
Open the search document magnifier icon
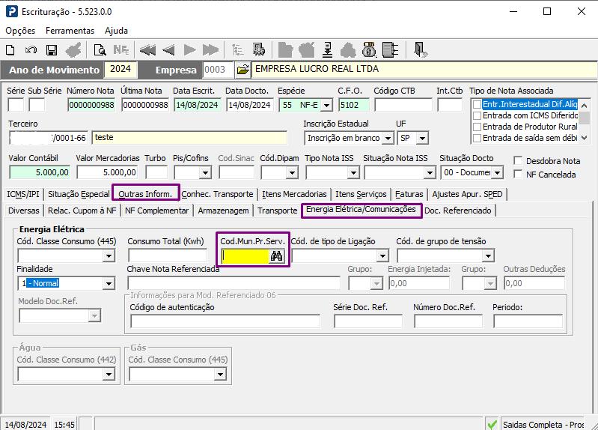pyautogui.click(x=100, y=50)
